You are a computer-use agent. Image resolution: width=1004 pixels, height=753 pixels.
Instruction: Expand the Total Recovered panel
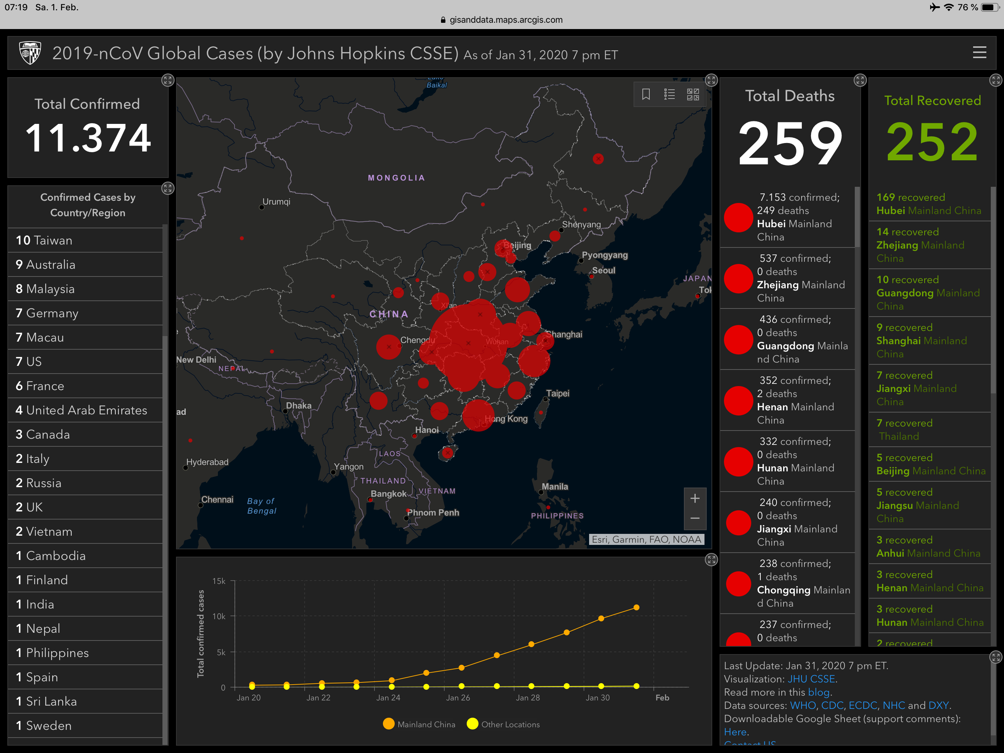point(996,81)
